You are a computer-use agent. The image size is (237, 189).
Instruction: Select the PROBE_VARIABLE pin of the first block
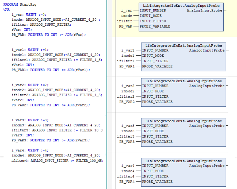[x=155, y=26]
